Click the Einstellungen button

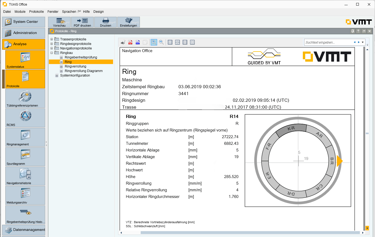pyautogui.click(x=128, y=22)
